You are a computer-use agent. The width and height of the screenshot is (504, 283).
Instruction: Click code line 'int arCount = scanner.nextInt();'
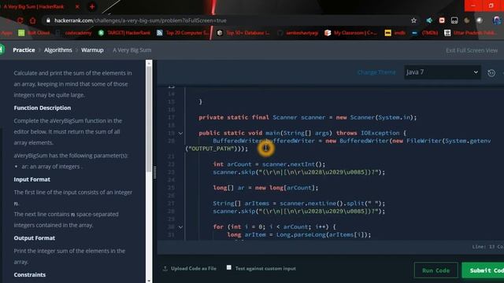[x=269, y=164]
